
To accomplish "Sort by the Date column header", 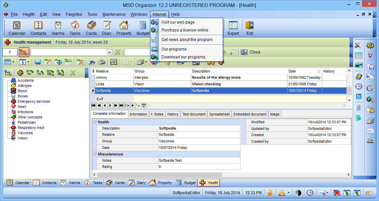I will (304, 71).
